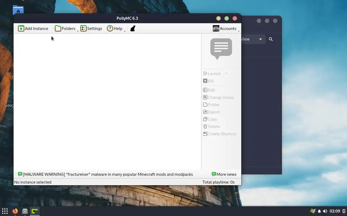Click the bee tray icon

(313, 211)
